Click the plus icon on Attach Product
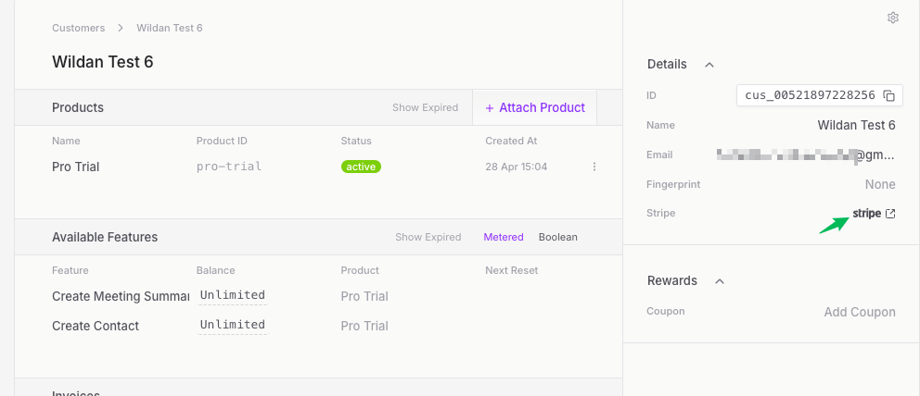Image resolution: width=920 pixels, height=396 pixels. pos(490,108)
